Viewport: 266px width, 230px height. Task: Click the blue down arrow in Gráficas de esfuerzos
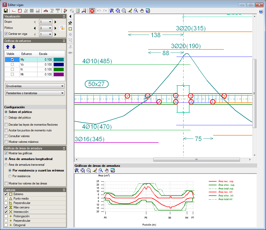14,47
